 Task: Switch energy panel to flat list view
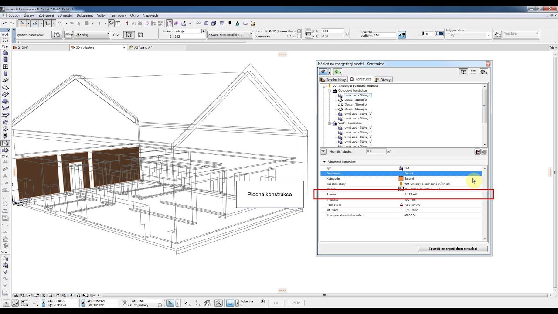[473, 72]
